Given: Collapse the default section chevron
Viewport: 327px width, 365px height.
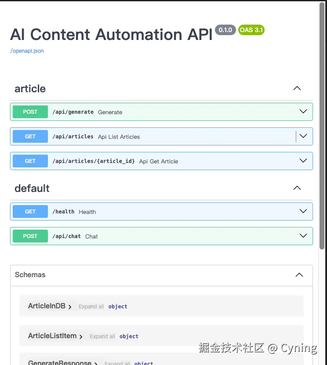Looking at the screenshot, I should tap(297, 188).
